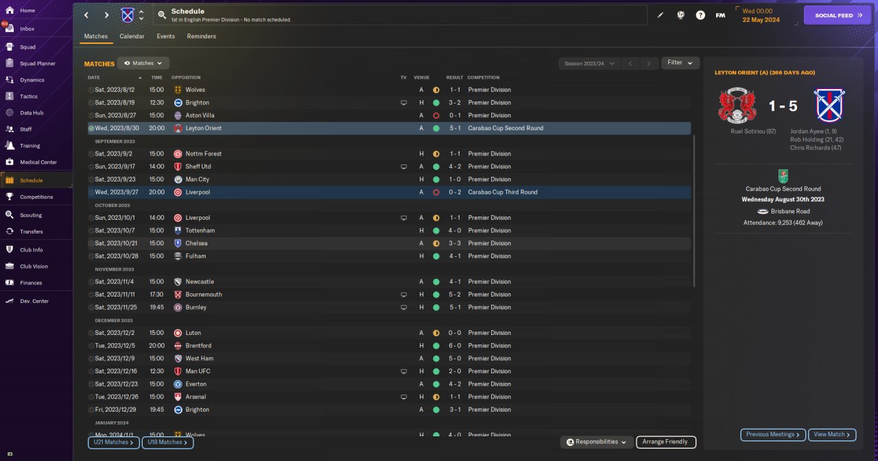This screenshot has height=461, width=878.
Task: Open the Tactics screen
Action: pyautogui.click(x=29, y=97)
